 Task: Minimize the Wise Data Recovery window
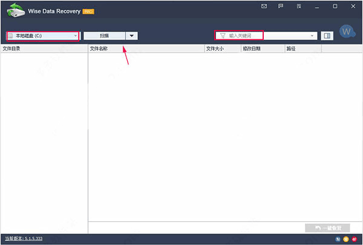[x=317, y=7]
